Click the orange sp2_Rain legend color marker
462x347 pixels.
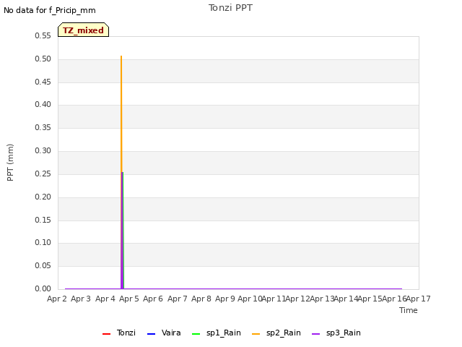tap(256, 334)
